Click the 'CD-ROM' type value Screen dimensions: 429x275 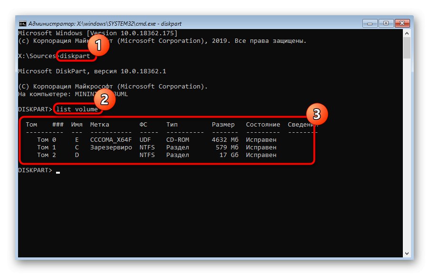(178, 140)
